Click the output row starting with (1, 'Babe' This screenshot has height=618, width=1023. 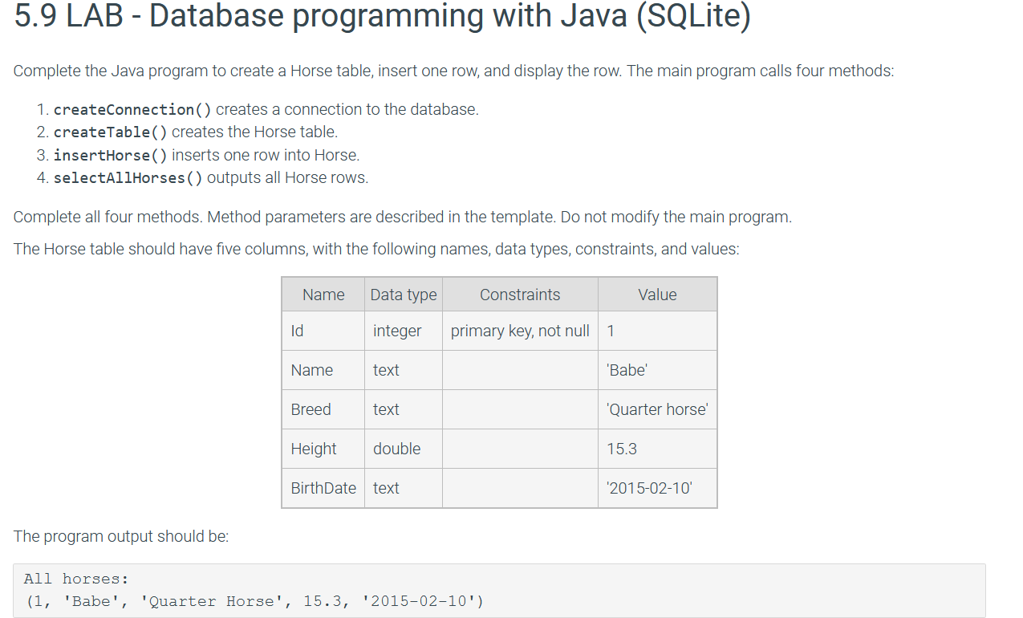coord(254,601)
